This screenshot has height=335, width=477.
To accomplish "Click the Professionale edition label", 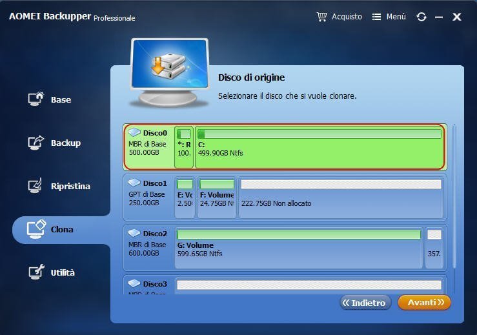I will pos(114,18).
